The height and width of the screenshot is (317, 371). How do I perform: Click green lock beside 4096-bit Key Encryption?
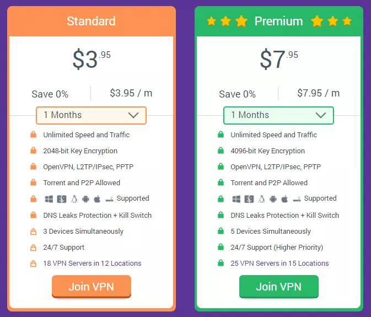[x=221, y=151]
